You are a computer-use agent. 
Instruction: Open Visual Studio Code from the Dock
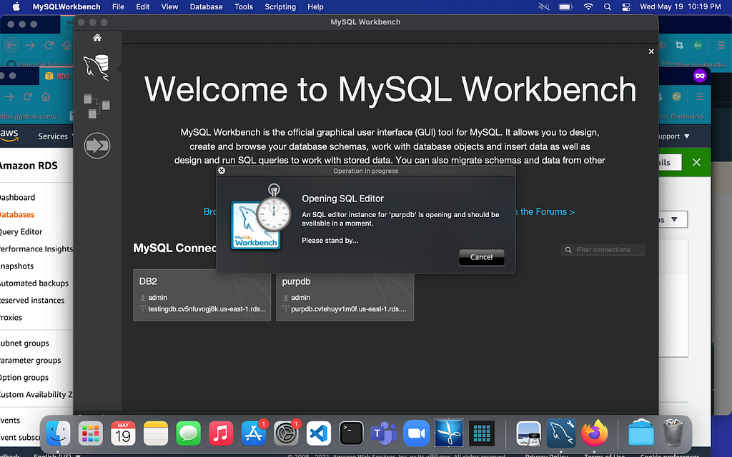tap(319, 433)
